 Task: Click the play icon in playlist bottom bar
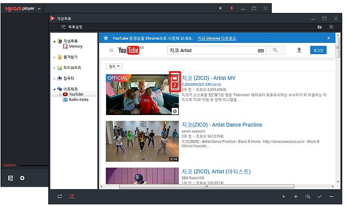coord(284,196)
